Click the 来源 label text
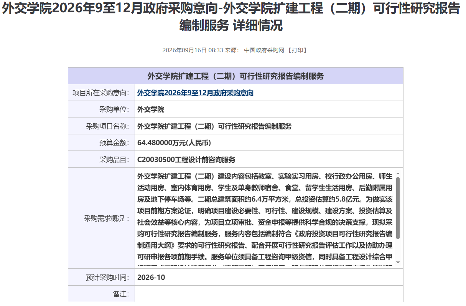 point(232,50)
